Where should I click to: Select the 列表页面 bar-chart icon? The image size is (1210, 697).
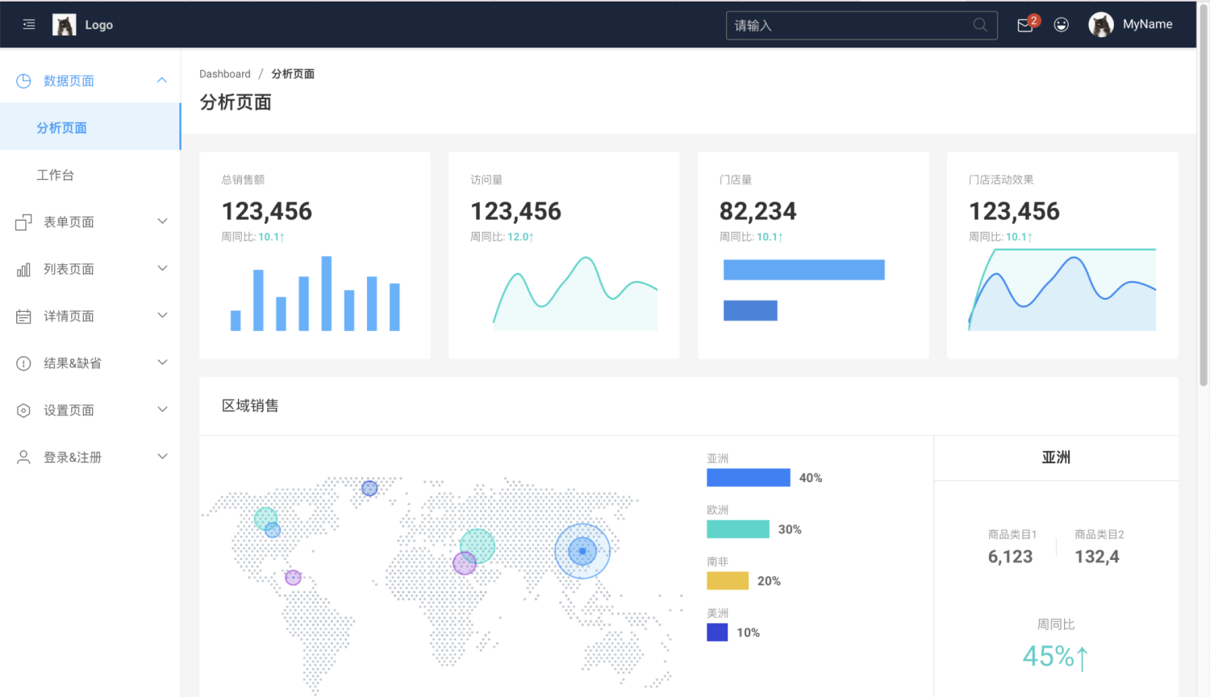[x=23, y=268]
